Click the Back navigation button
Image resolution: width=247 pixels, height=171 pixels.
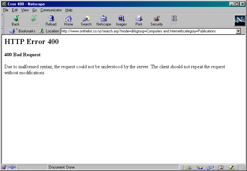(15, 20)
